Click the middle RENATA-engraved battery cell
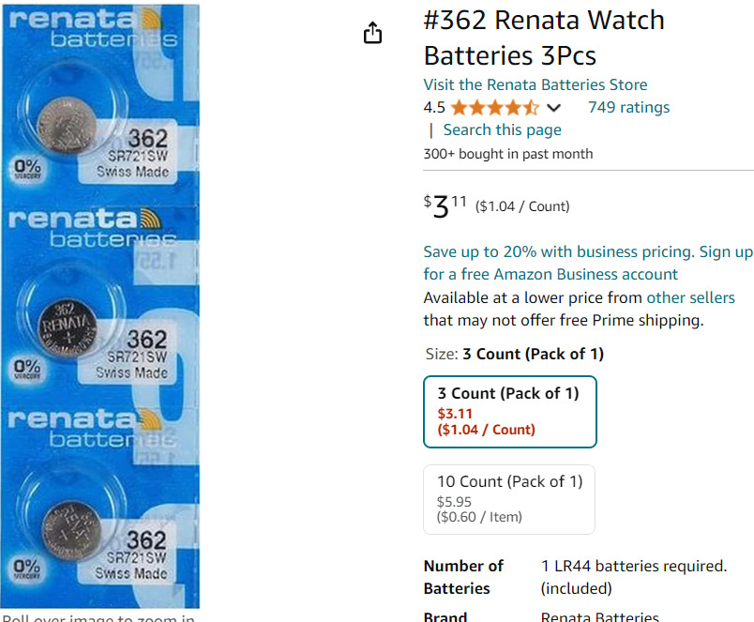 pos(66,323)
